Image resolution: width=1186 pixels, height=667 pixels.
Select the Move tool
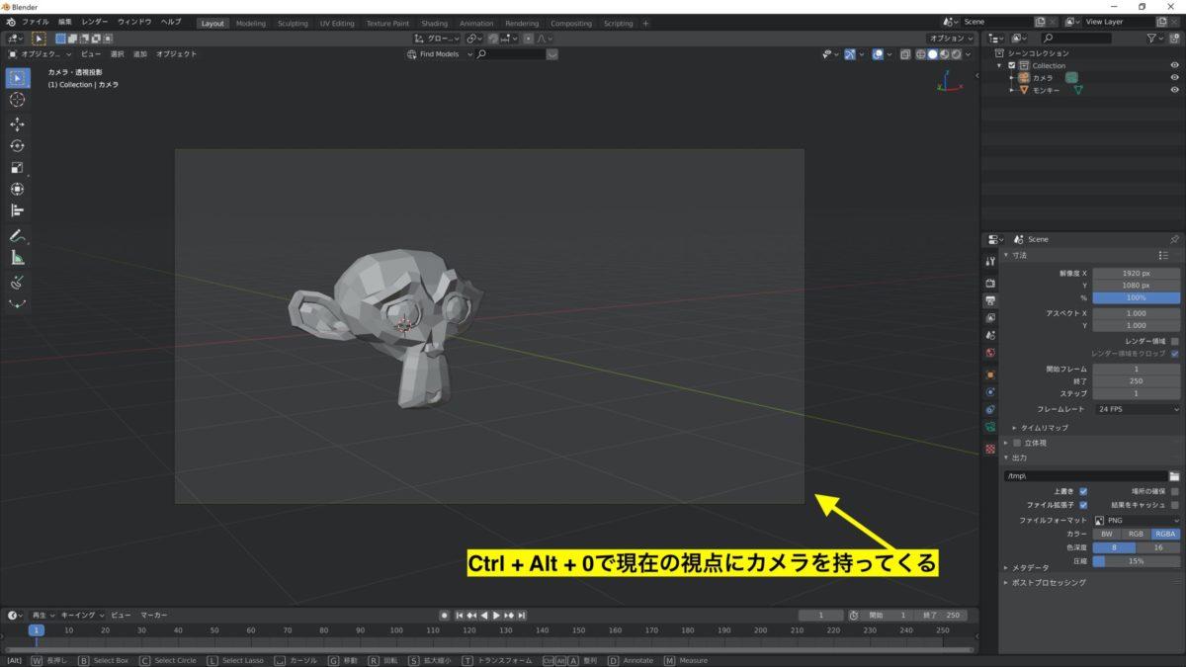click(17, 125)
